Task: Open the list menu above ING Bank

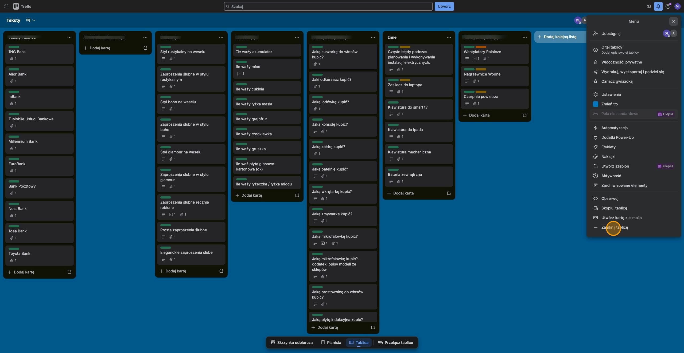Action: pyautogui.click(x=69, y=37)
